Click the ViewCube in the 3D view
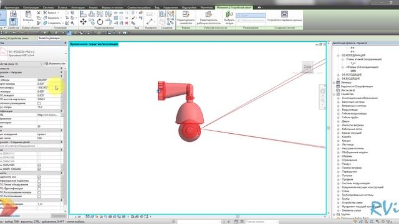The height and width of the screenshot is (224, 399). click(307, 67)
